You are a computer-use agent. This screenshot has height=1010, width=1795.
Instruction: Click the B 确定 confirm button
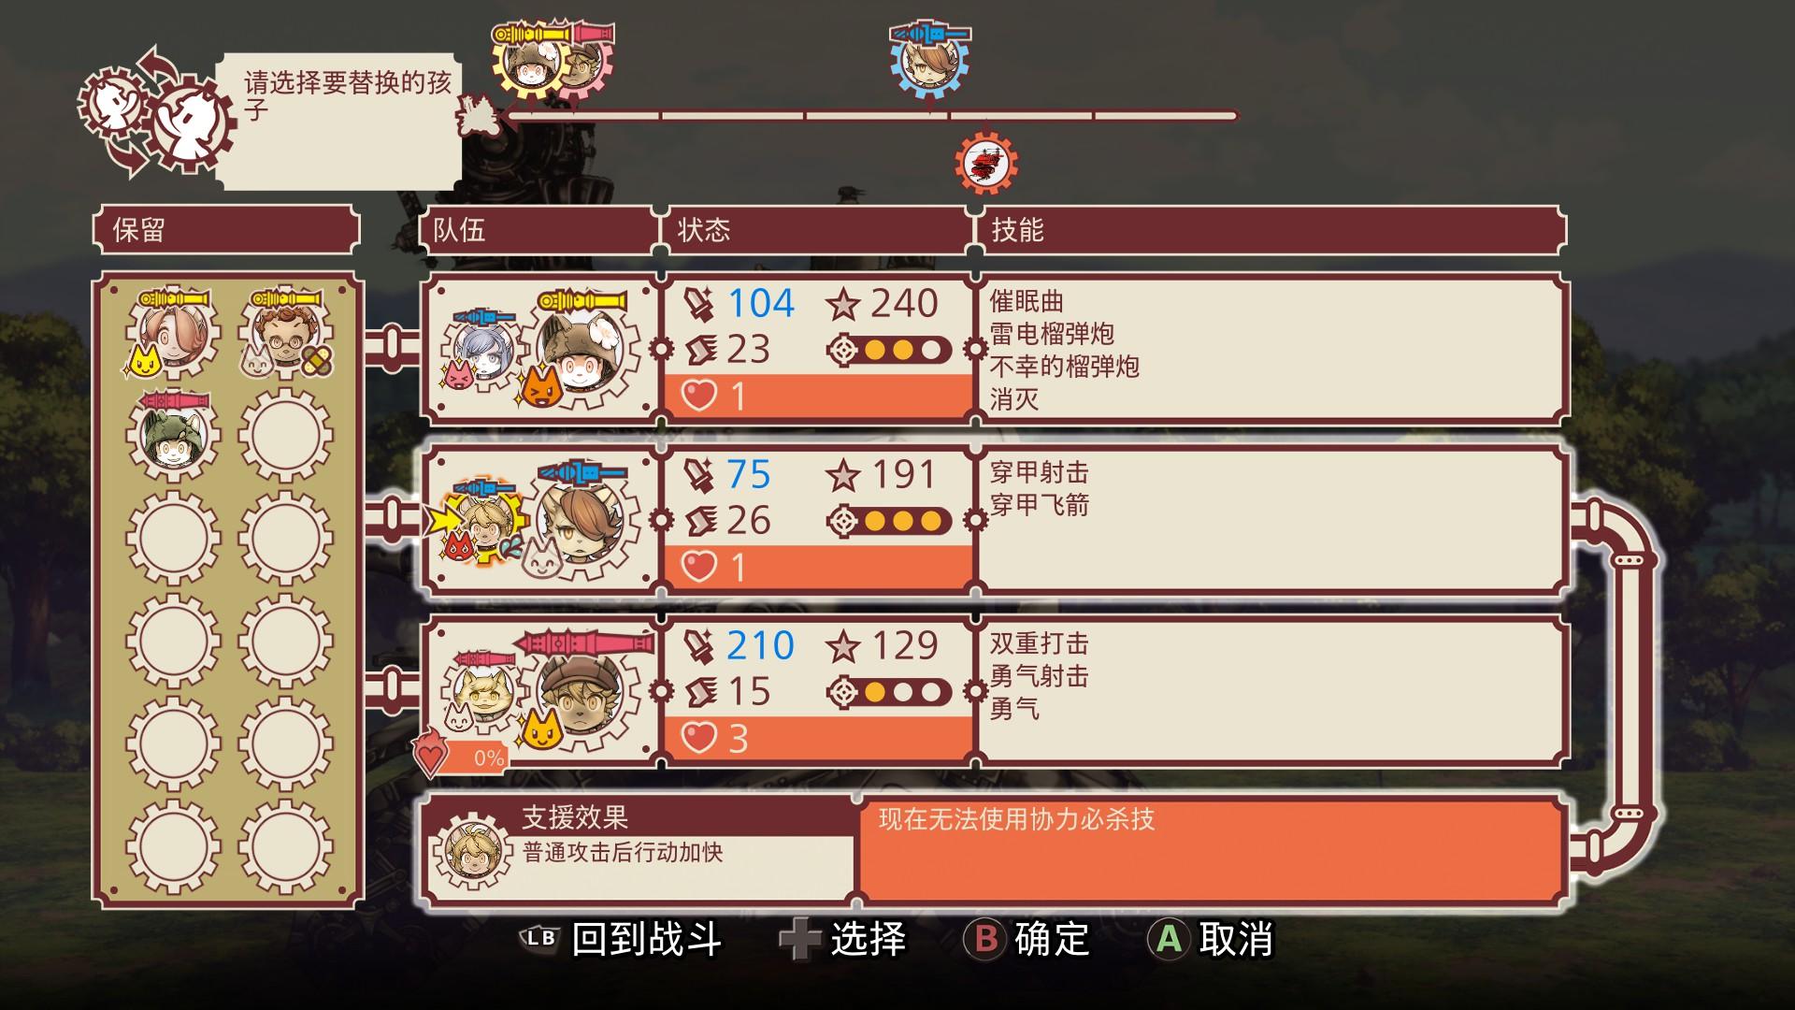point(1027,939)
